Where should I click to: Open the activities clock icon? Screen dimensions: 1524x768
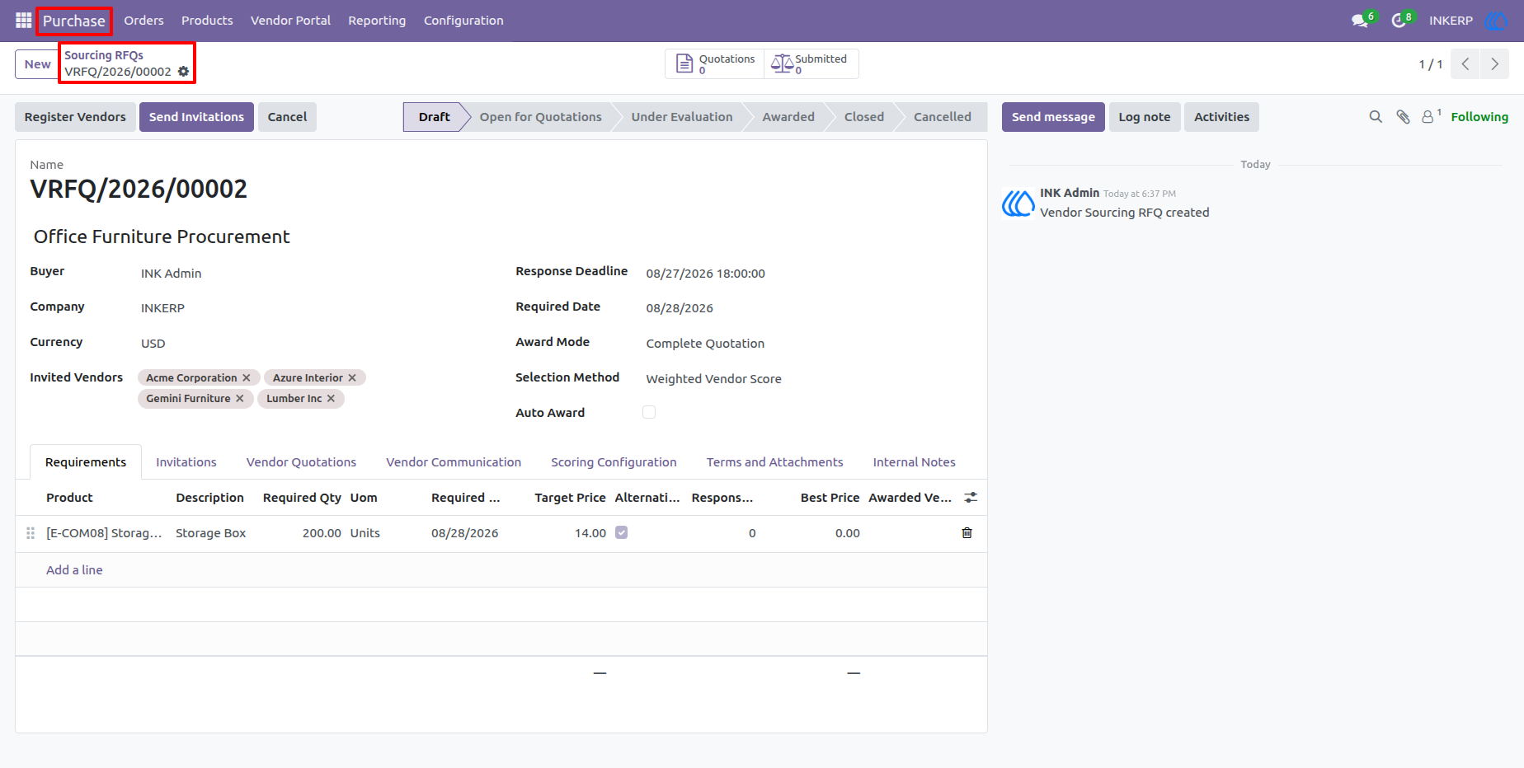[x=1399, y=21]
